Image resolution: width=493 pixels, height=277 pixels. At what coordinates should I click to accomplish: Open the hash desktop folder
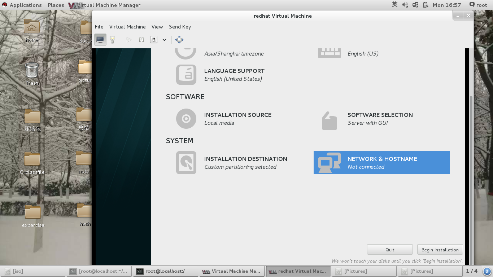click(84, 215)
